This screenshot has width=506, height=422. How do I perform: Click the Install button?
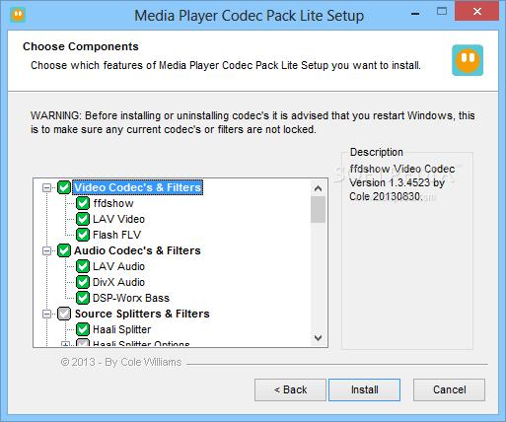coord(364,389)
